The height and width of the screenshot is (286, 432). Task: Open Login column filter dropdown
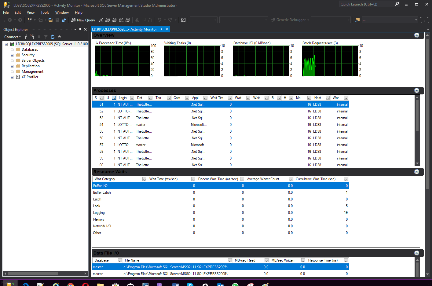click(x=132, y=98)
